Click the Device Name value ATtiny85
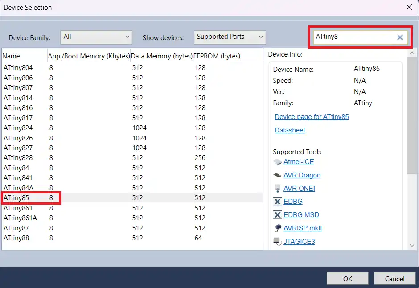419x288 pixels. 366,69
